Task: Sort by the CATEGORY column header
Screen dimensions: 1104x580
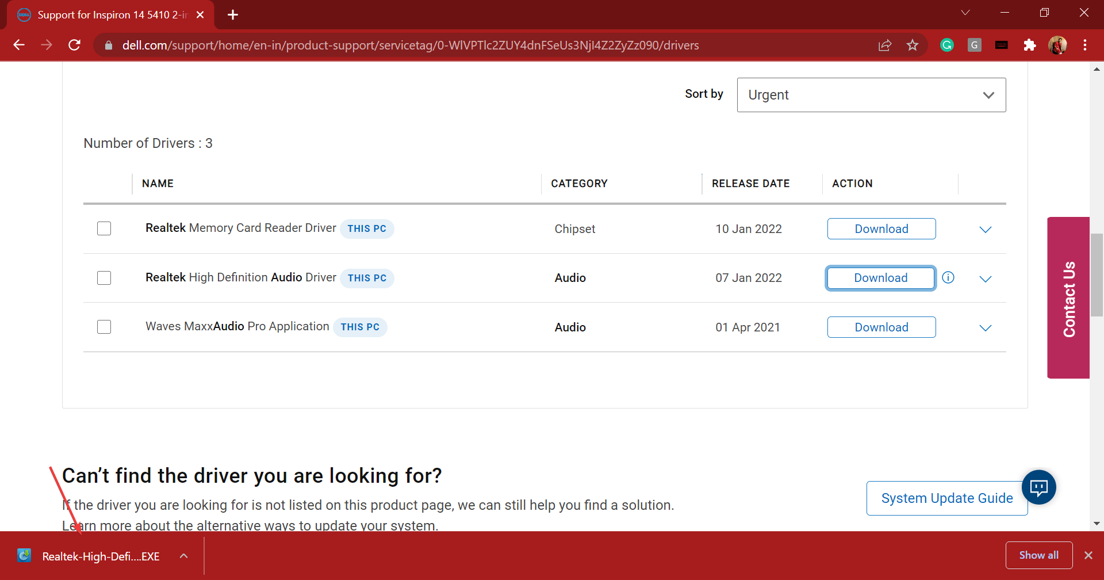Action: click(x=579, y=184)
